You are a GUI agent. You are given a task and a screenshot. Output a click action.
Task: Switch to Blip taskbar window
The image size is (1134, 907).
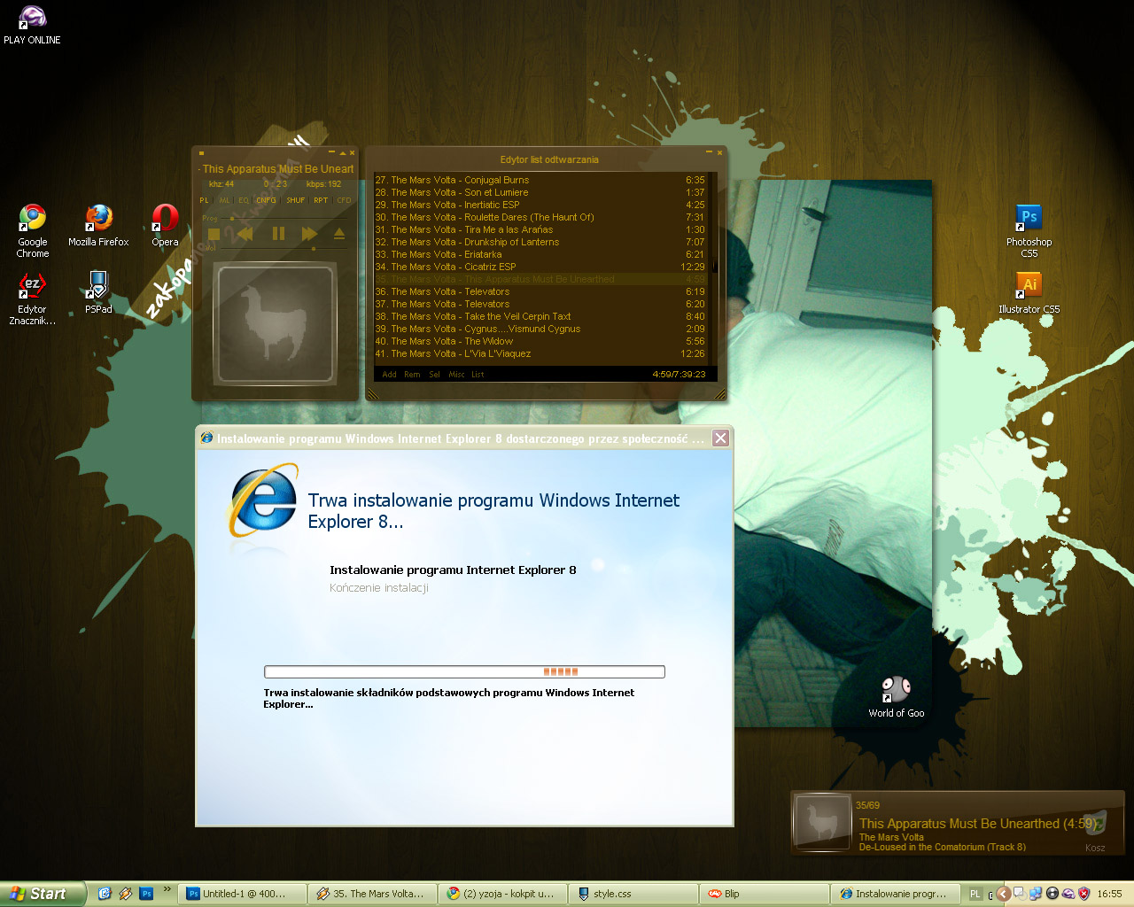pos(763,894)
